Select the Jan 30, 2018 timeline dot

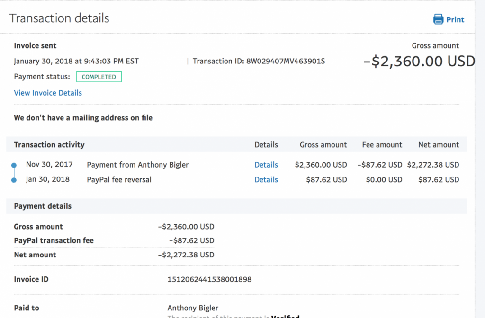tap(14, 180)
